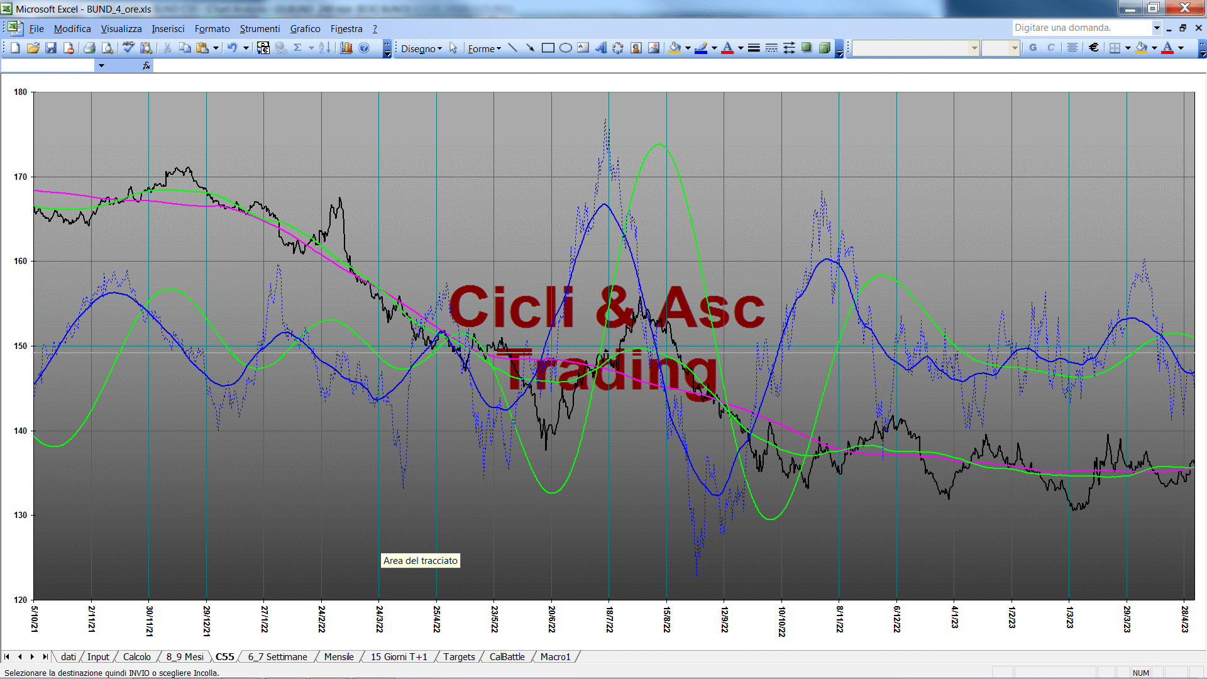Open the Grafico menu

[x=305, y=28]
